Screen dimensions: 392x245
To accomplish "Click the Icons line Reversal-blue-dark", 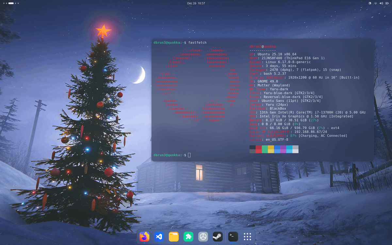I will click(286, 97).
